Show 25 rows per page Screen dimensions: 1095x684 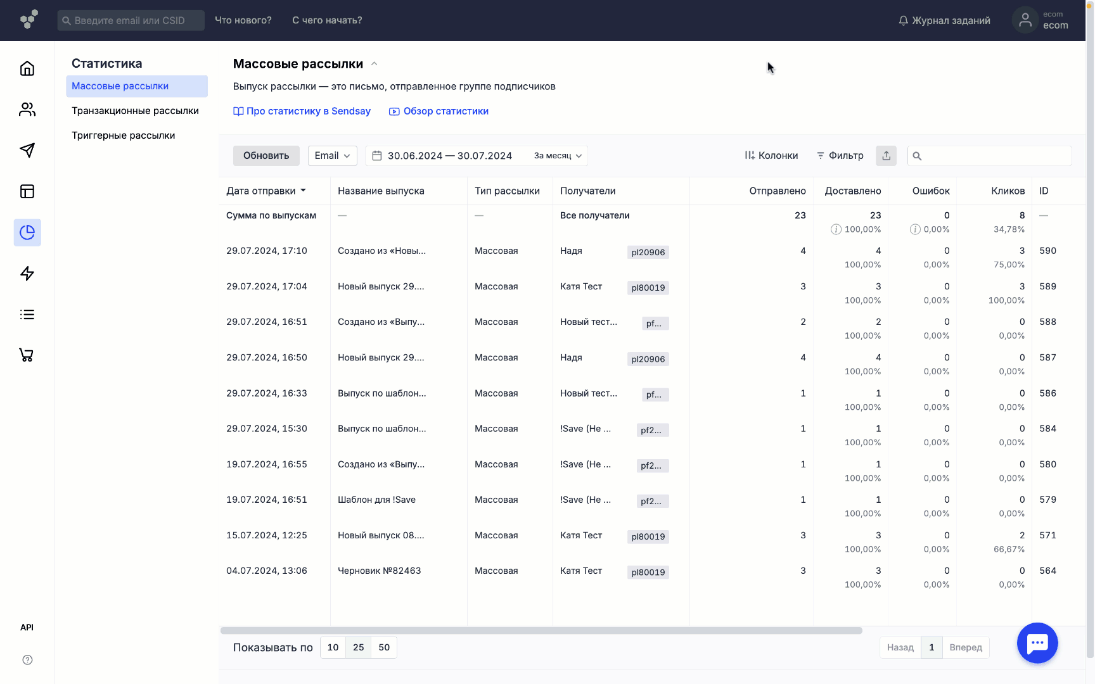[x=358, y=647]
